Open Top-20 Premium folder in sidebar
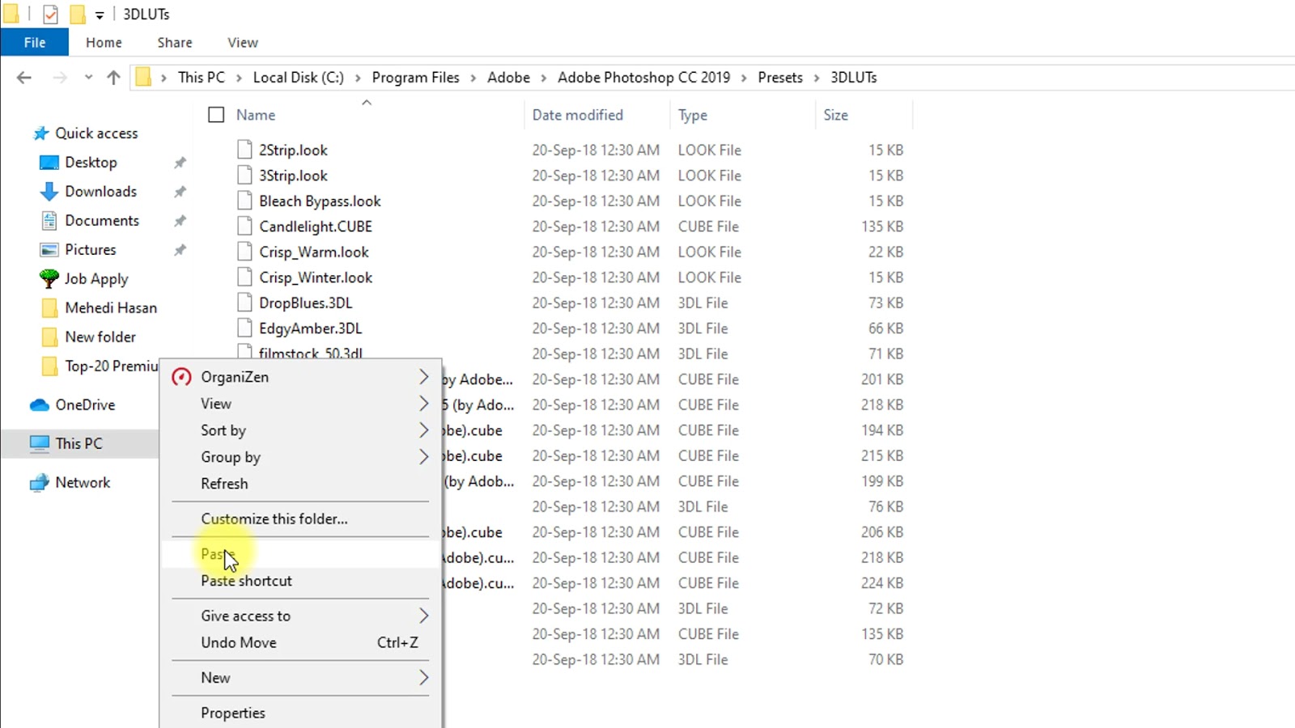Screen dimensions: 1295x728 [x=111, y=366]
